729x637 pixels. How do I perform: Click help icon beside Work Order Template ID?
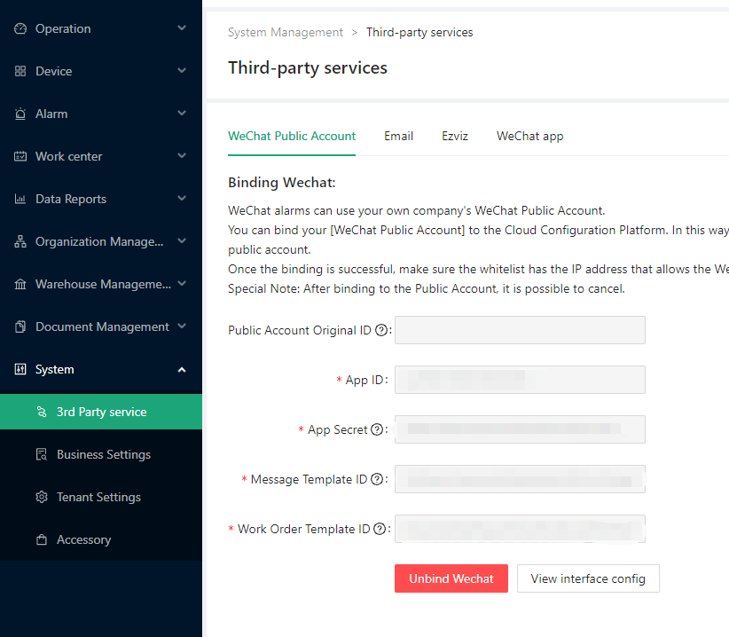380,529
